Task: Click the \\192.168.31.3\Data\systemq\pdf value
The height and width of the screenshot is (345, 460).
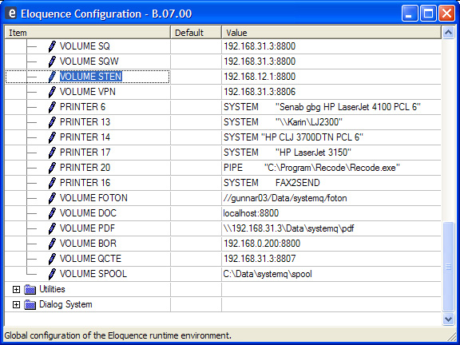Action: 288,228
